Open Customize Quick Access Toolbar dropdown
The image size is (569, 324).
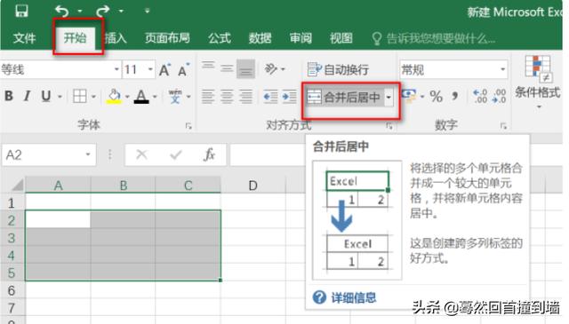[147, 11]
